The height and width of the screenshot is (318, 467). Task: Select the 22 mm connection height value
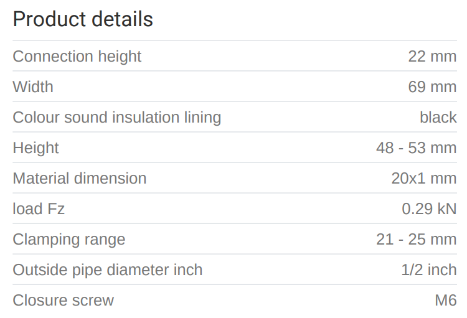click(x=432, y=56)
